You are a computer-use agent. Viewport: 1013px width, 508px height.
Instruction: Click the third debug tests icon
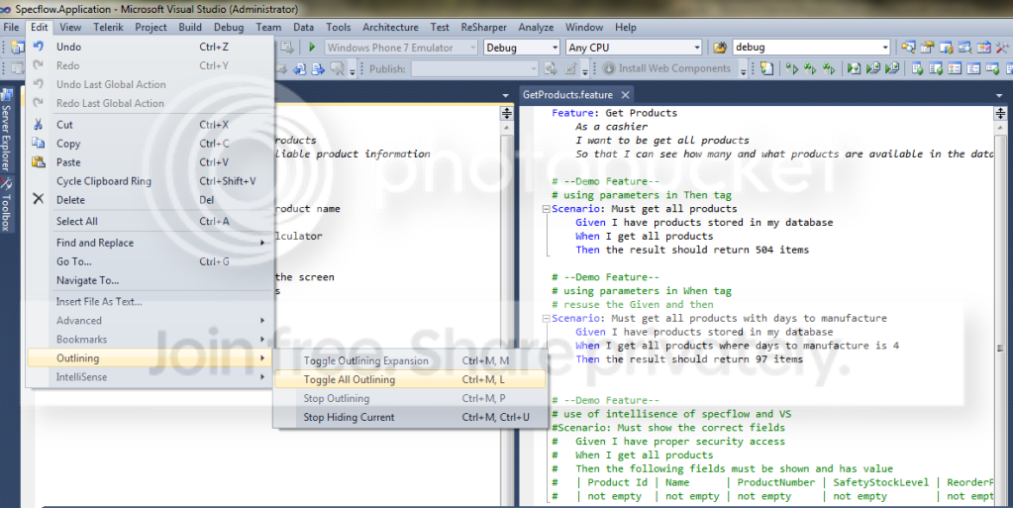pyautogui.click(x=891, y=68)
